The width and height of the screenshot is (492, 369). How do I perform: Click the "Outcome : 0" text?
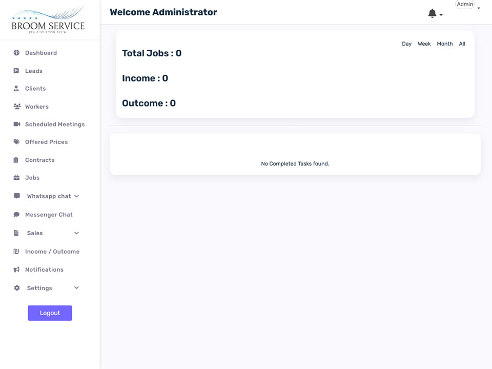pos(149,103)
